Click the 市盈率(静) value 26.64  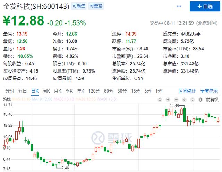143,56
